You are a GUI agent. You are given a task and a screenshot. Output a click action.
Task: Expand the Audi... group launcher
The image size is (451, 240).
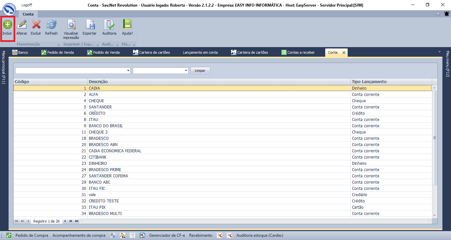coord(117,45)
